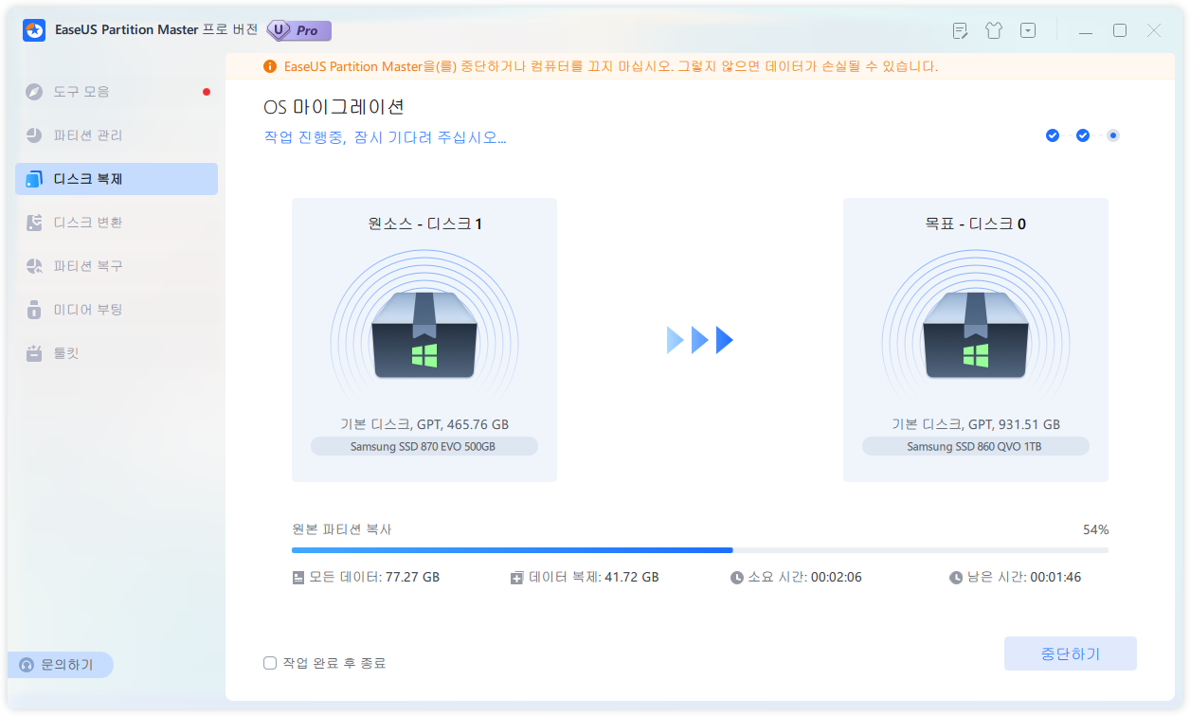Screen dimensions: 1190x716
Task: Click the third current step indicator
Action: coord(1113,135)
